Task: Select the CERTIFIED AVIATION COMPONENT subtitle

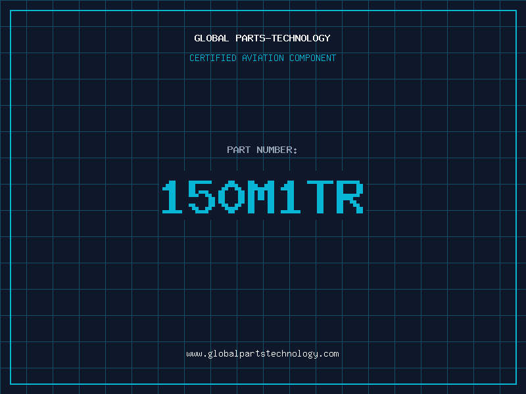Action: point(262,58)
